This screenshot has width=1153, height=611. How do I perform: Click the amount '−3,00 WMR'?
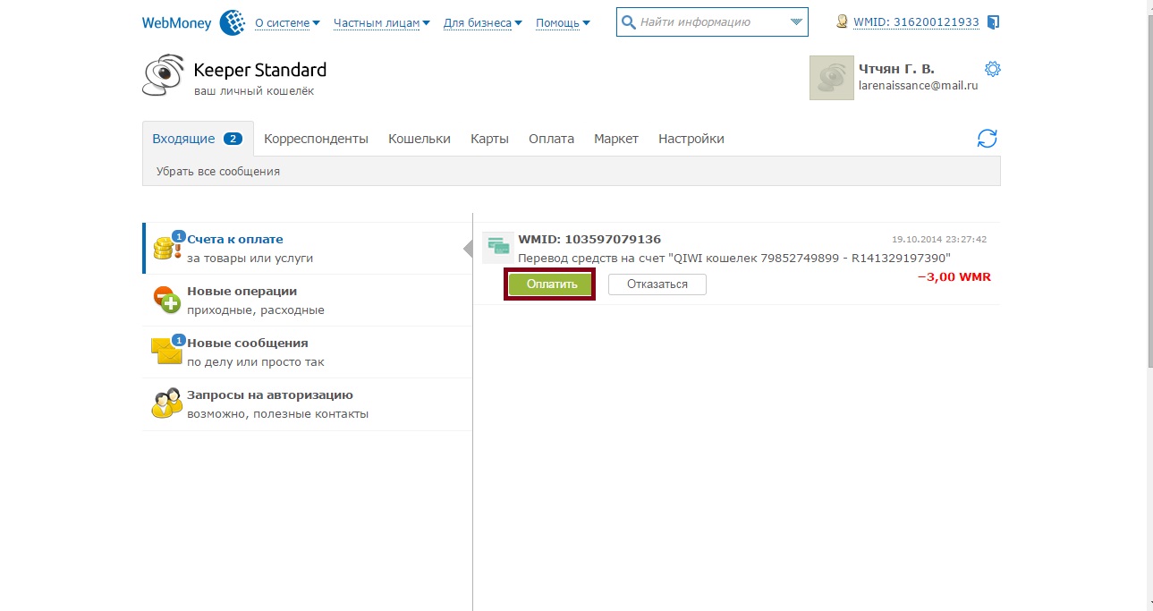954,277
